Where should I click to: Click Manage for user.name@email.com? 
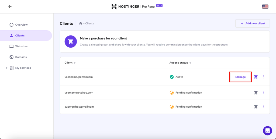click(x=240, y=77)
